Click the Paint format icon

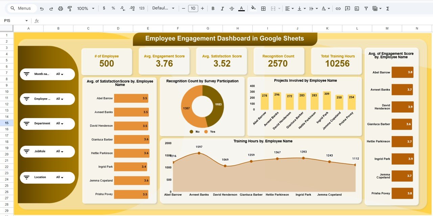tap(69, 8)
